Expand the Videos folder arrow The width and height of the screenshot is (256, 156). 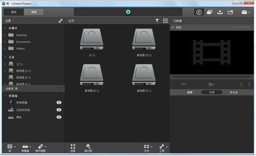[x=5, y=49]
